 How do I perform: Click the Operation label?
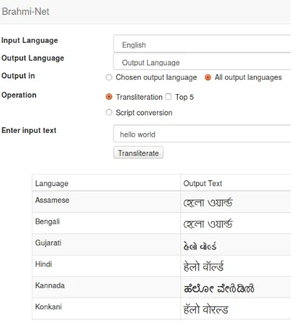[19, 95]
